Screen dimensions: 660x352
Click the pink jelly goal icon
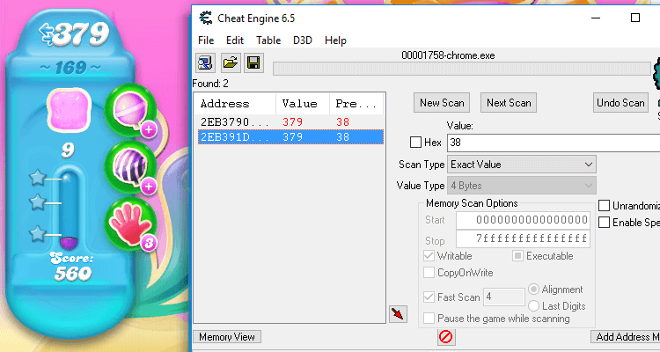point(69,110)
